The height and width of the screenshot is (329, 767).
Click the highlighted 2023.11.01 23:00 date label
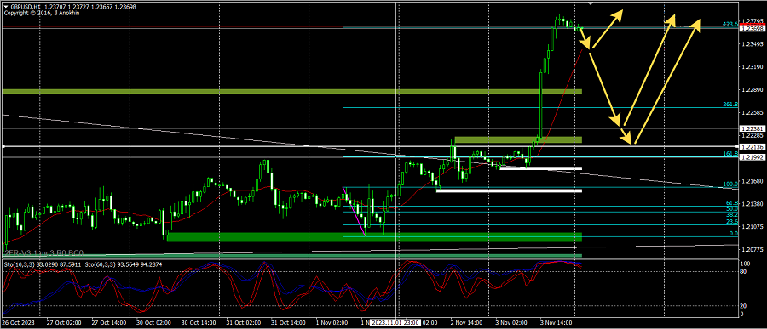395,323
